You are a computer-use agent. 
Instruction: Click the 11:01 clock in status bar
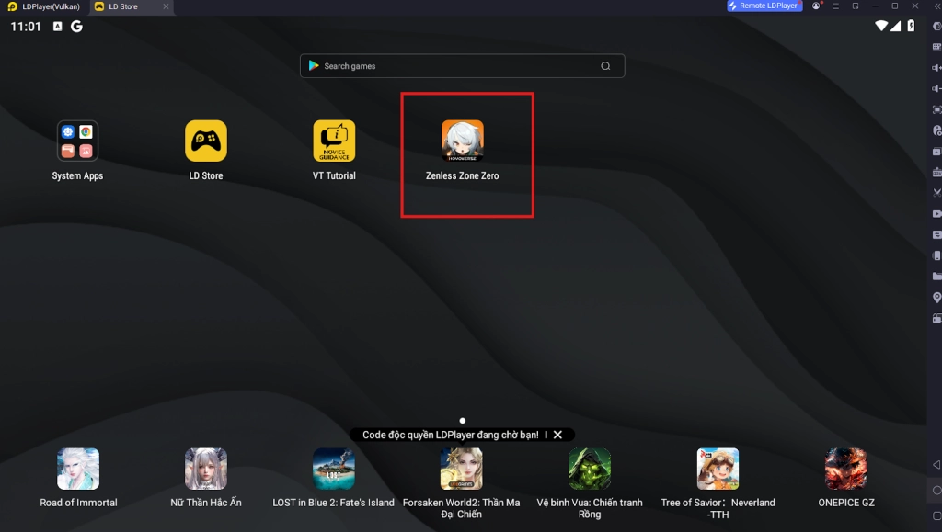25,27
